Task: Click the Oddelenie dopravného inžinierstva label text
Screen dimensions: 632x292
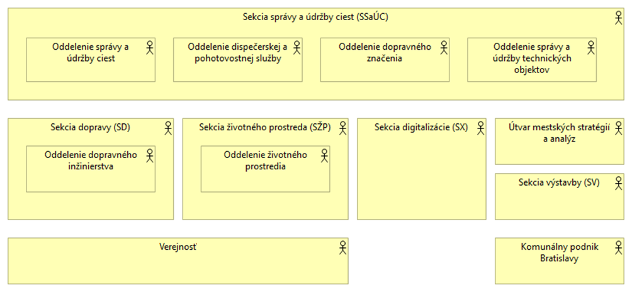Action: click(91, 160)
